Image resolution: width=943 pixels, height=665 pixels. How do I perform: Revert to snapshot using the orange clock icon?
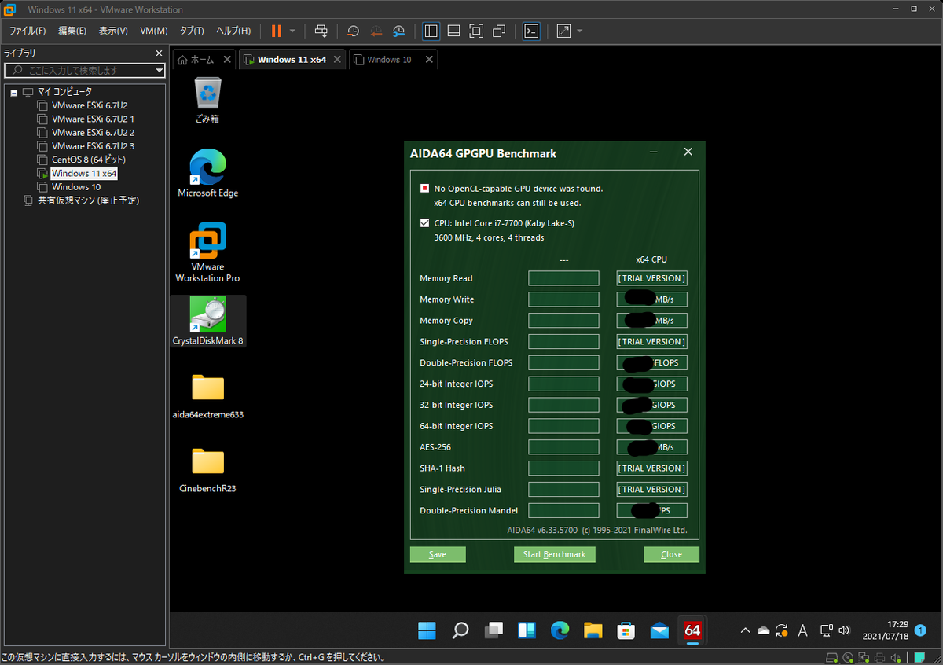point(376,31)
